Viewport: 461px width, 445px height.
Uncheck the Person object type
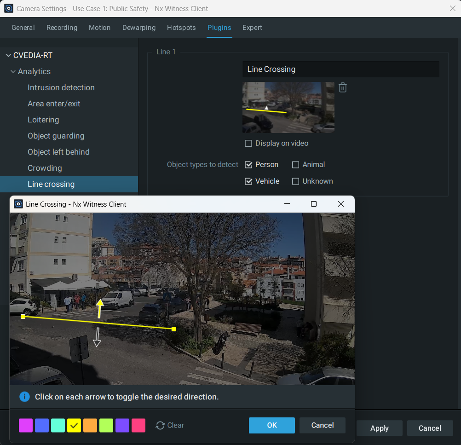(x=248, y=165)
